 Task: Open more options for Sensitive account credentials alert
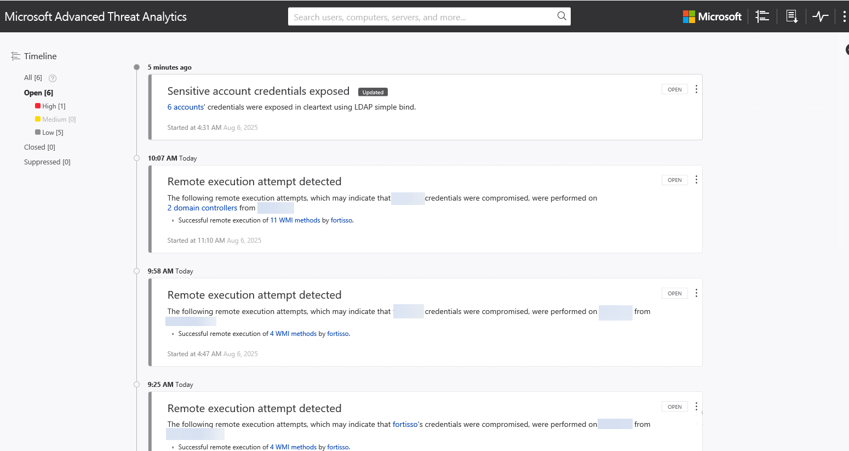tap(696, 89)
